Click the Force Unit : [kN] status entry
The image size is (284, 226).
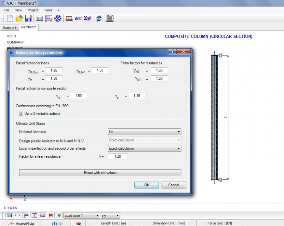point(220,223)
